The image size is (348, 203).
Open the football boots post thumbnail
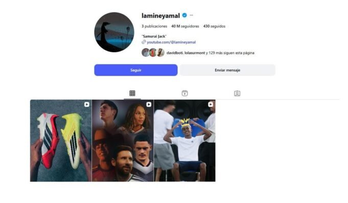[61, 141]
